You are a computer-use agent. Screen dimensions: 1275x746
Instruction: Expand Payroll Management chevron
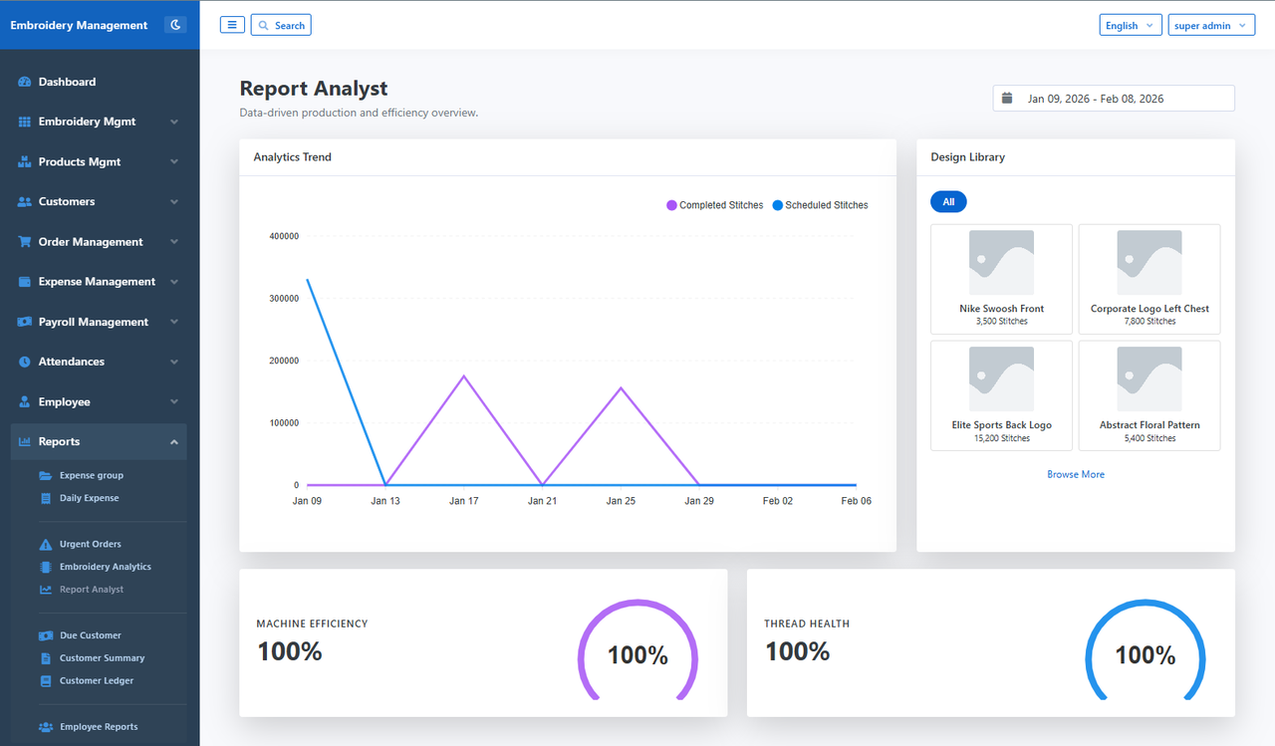point(174,322)
